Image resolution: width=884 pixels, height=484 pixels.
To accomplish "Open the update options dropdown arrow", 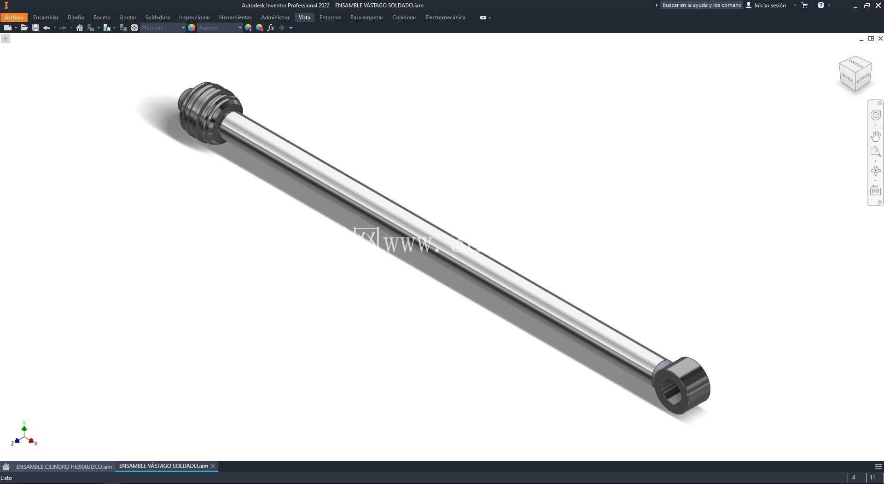I will pyautogui.click(x=99, y=28).
